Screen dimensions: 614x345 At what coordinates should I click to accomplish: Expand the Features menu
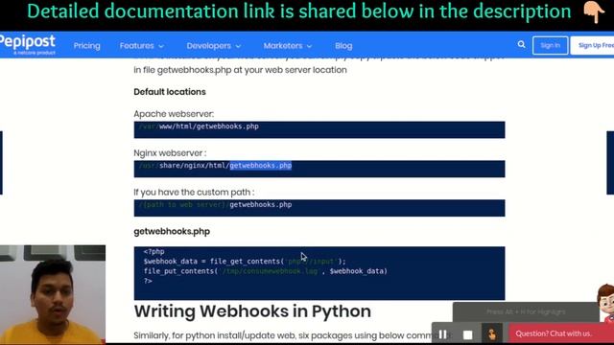pyautogui.click(x=141, y=46)
